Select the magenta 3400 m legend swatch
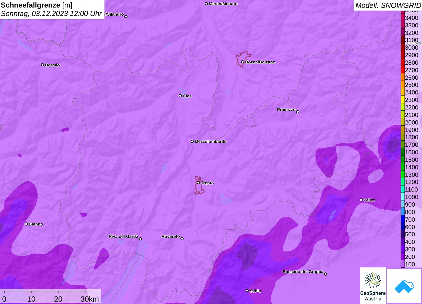This screenshot has width=422, height=304. (403, 17)
